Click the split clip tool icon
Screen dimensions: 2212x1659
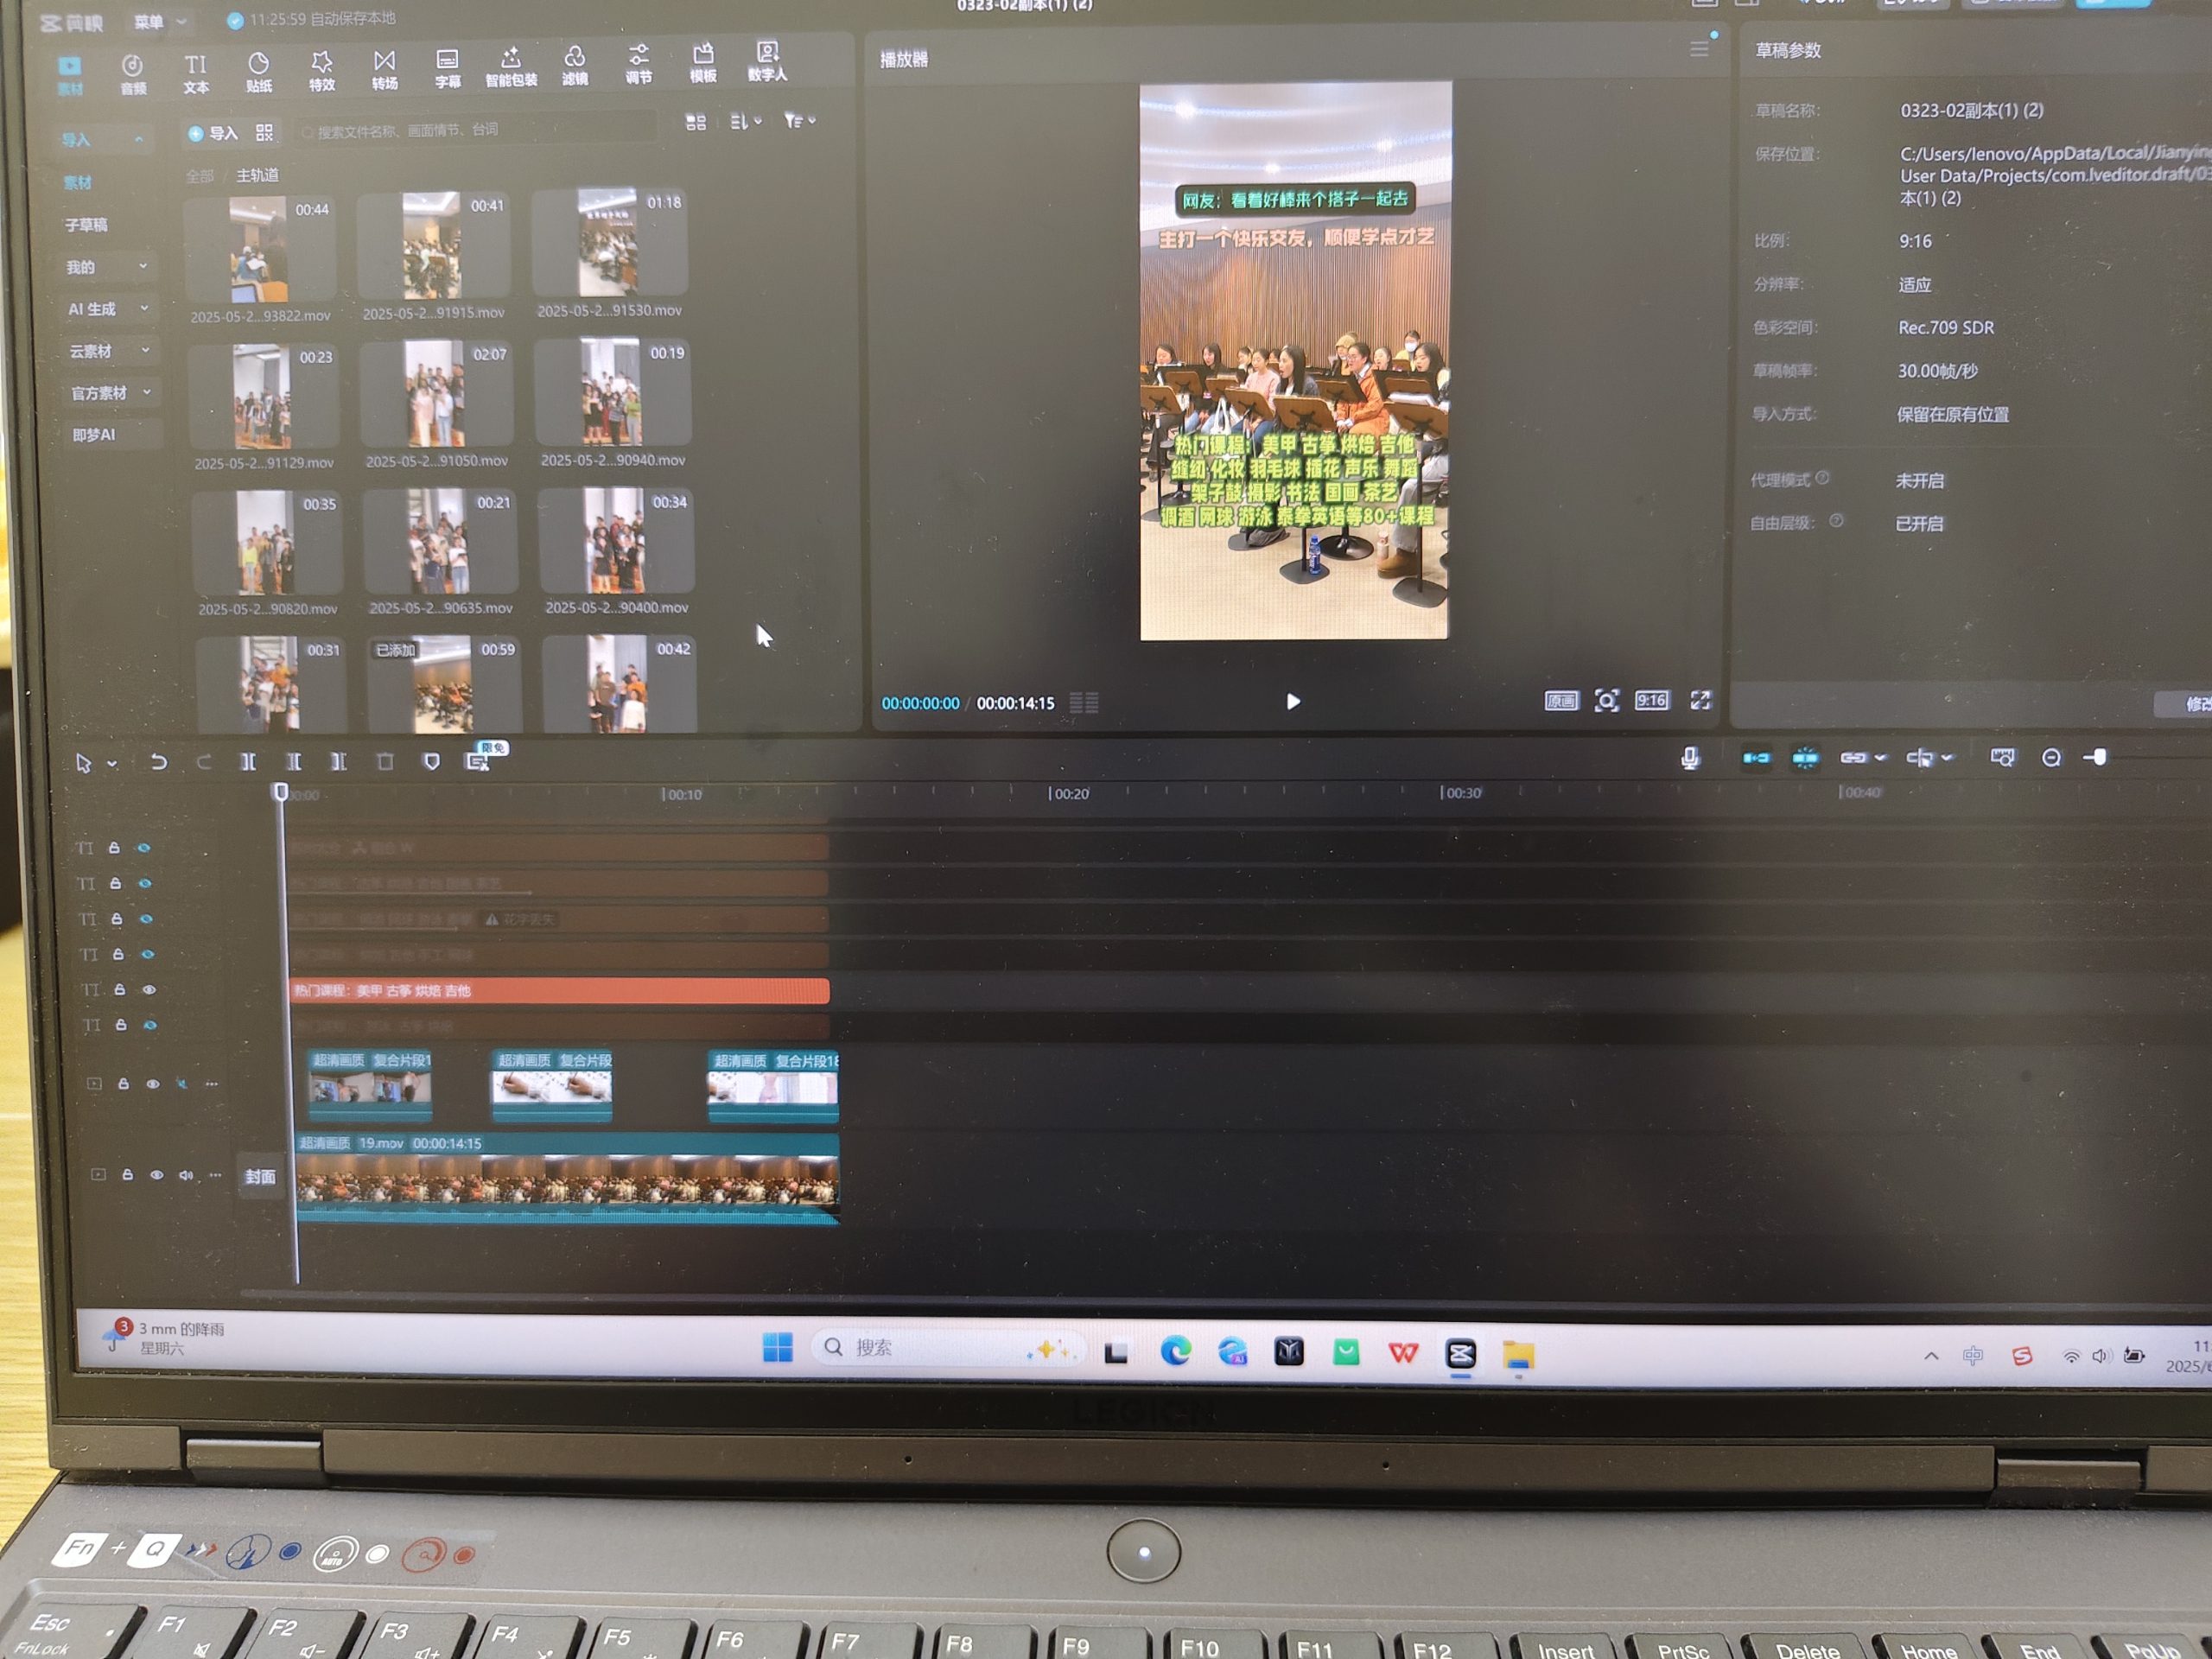click(x=248, y=762)
